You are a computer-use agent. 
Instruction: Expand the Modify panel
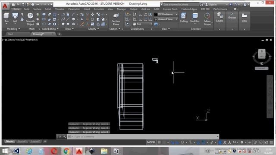point(94,29)
